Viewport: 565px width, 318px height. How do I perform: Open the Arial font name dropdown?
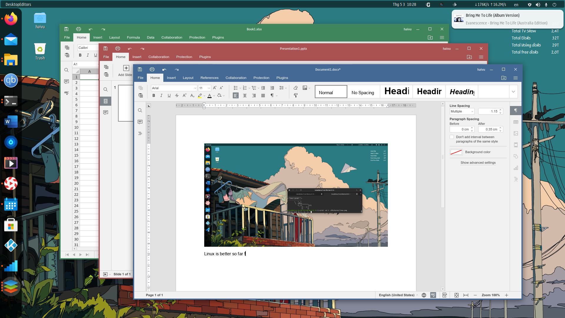195,88
